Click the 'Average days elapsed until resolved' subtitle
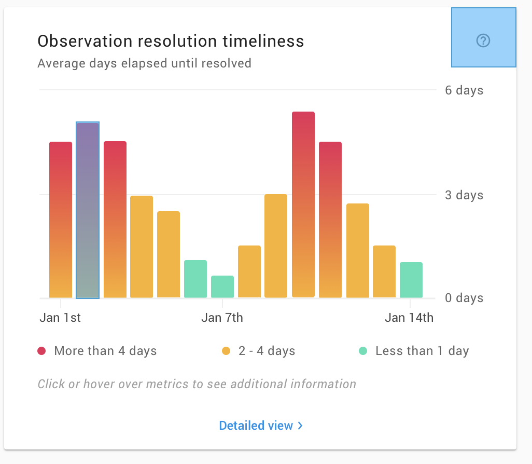 pos(144,63)
